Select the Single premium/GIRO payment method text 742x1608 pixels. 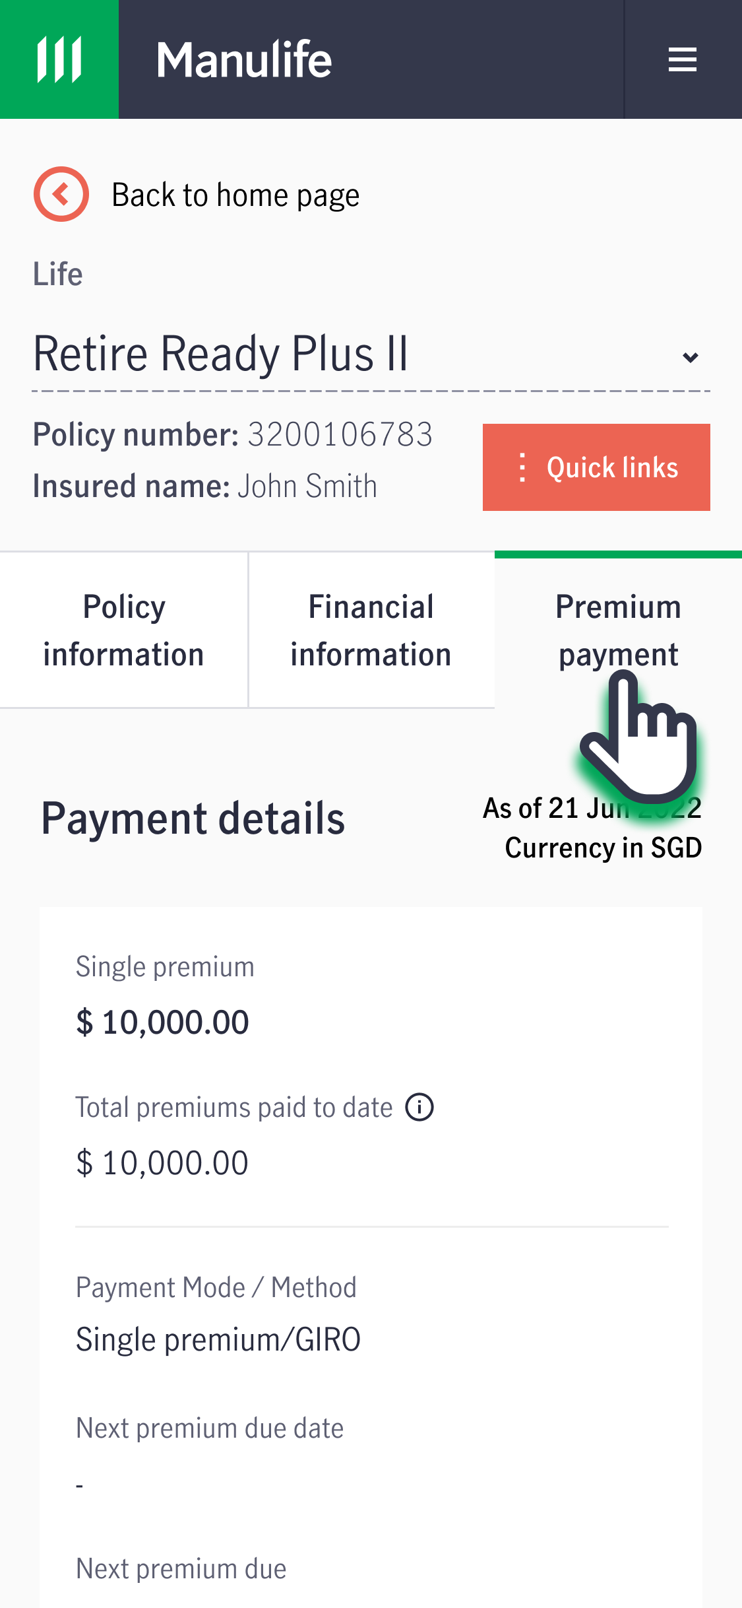218,1340
